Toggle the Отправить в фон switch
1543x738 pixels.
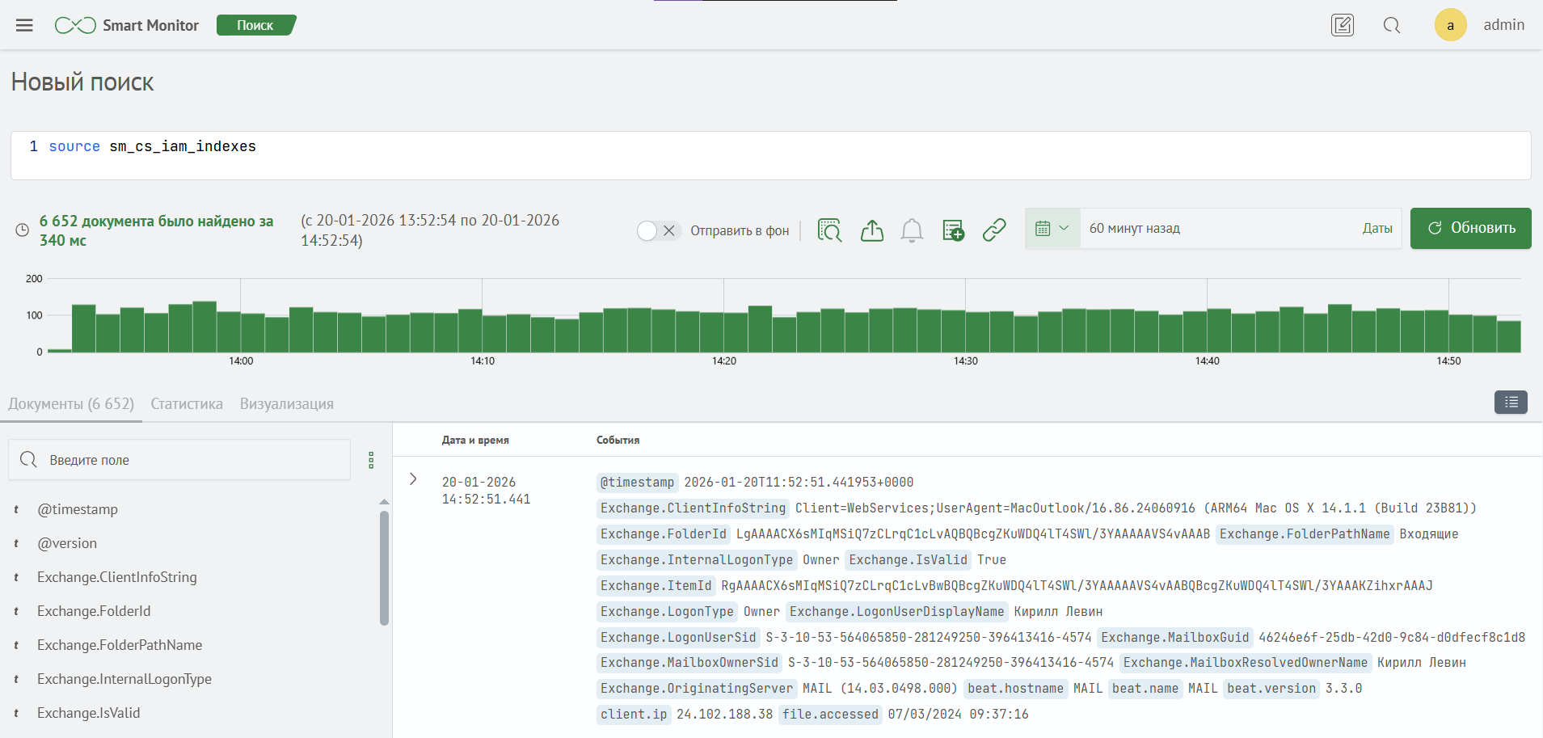click(659, 230)
